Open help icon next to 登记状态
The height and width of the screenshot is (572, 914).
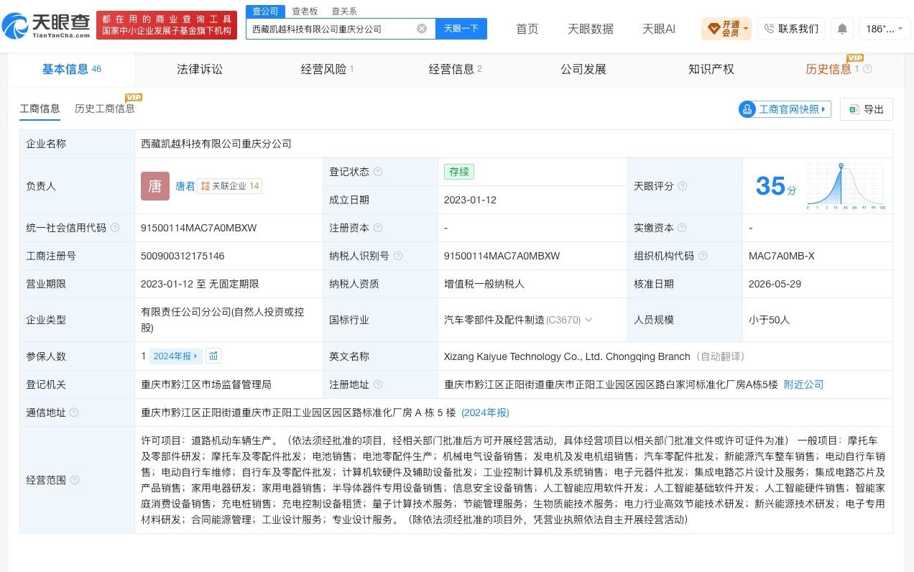click(x=378, y=172)
